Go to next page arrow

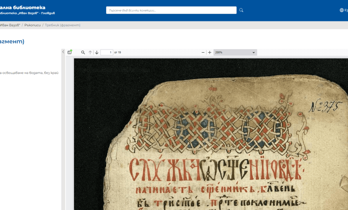coord(97,52)
